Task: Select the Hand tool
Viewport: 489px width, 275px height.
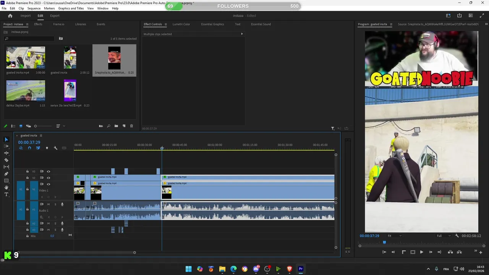Action: pos(6,188)
